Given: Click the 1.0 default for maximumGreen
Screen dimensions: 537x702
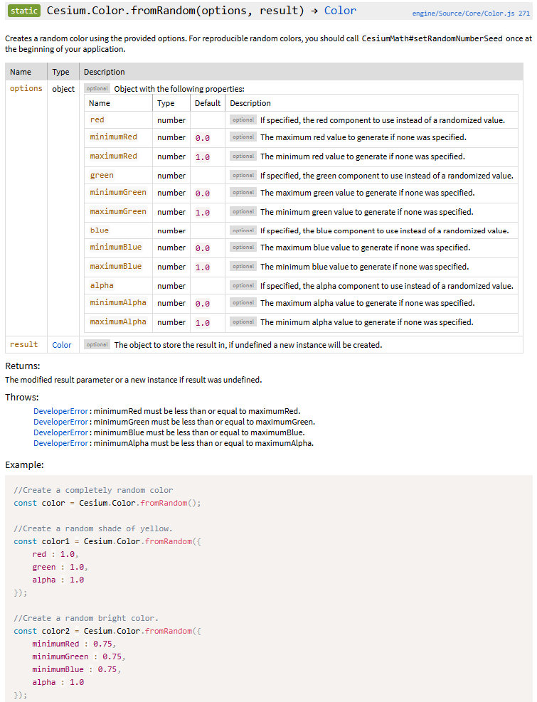Looking at the screenshot, I should point(203,213).
